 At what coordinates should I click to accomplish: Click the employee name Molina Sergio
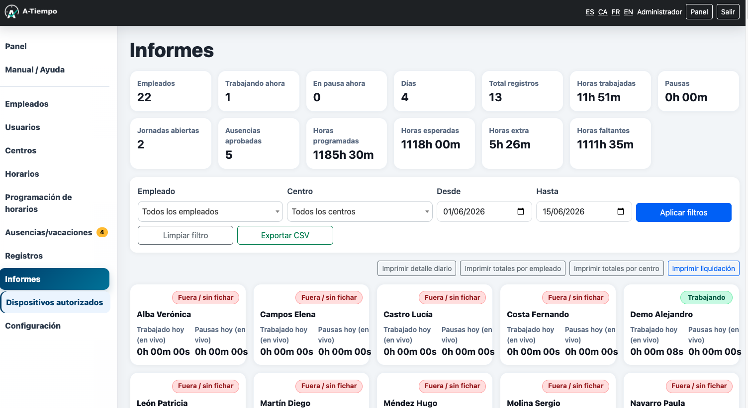[x=534, y=403]
